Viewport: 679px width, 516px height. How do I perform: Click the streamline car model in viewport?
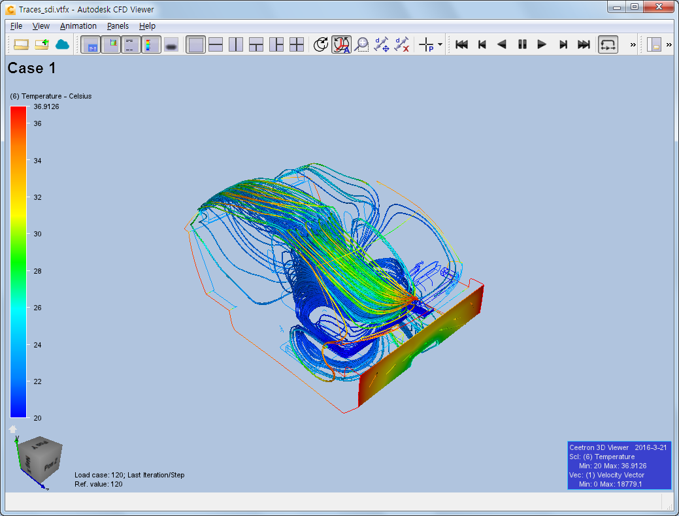[335, 288]
